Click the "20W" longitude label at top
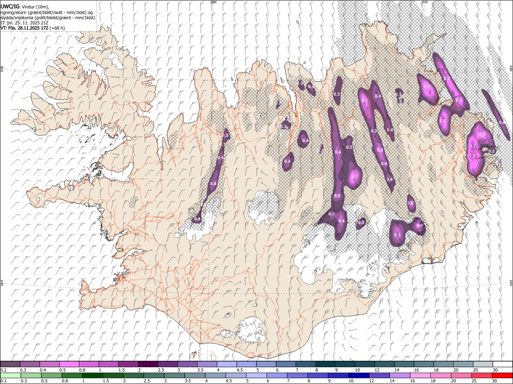The width and height of the screenshot is (513, 384). [x=213, y=2]
